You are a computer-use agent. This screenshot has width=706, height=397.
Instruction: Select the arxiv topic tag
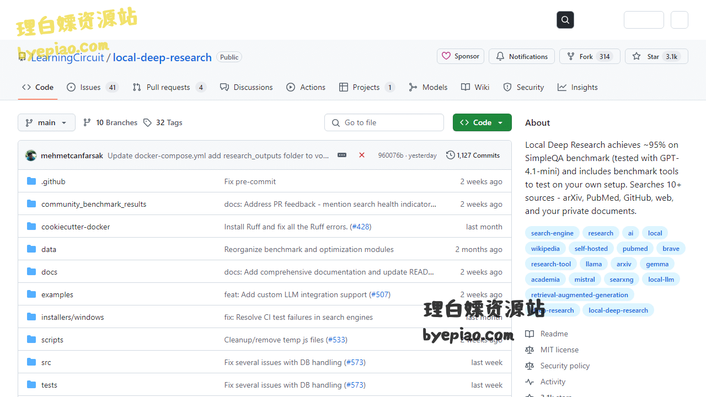624,264
